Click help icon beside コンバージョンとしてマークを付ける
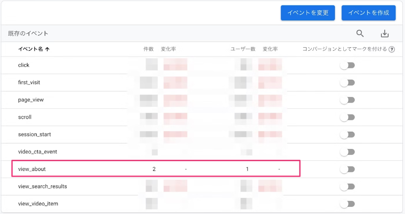The image size is (405, 214). click(392, 49)
